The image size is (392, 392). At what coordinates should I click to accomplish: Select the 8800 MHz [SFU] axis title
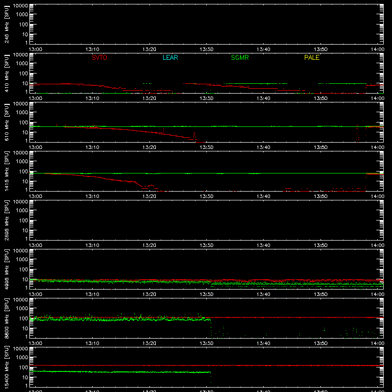tap(6, 318)
